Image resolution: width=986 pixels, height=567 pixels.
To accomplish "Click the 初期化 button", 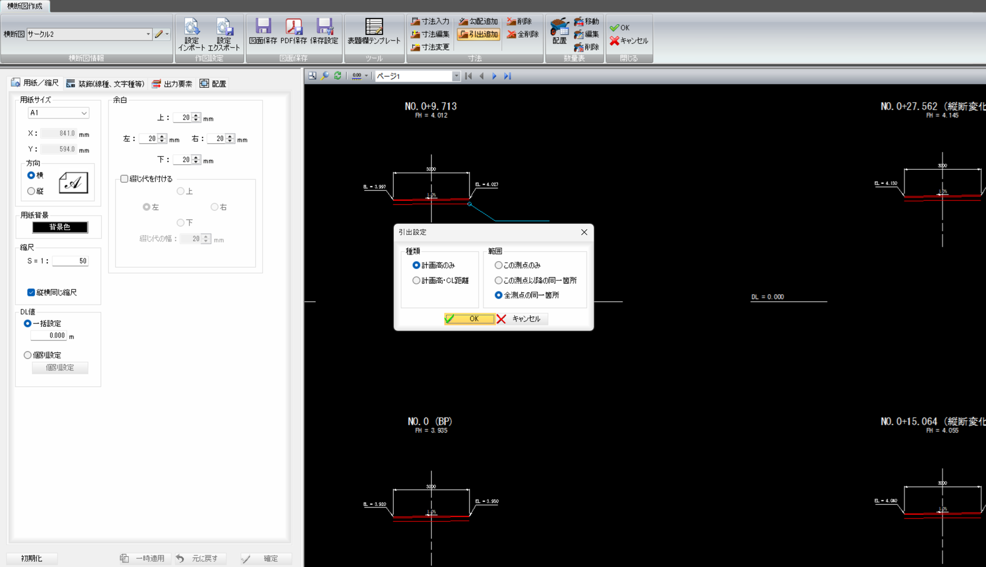I will click(32, 558).
